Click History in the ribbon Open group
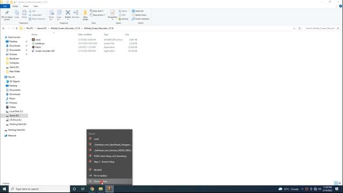Screen dimensions: 343x193 coord(123,19)
